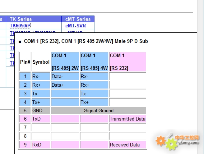Screen dimensions: 204x154
Task: Select COM 1 [RS-232] header cell
Action: (128, 62)
